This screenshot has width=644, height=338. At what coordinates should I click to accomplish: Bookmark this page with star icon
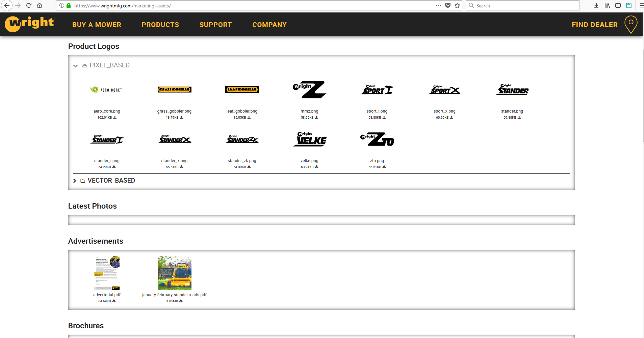click(457, 5)
